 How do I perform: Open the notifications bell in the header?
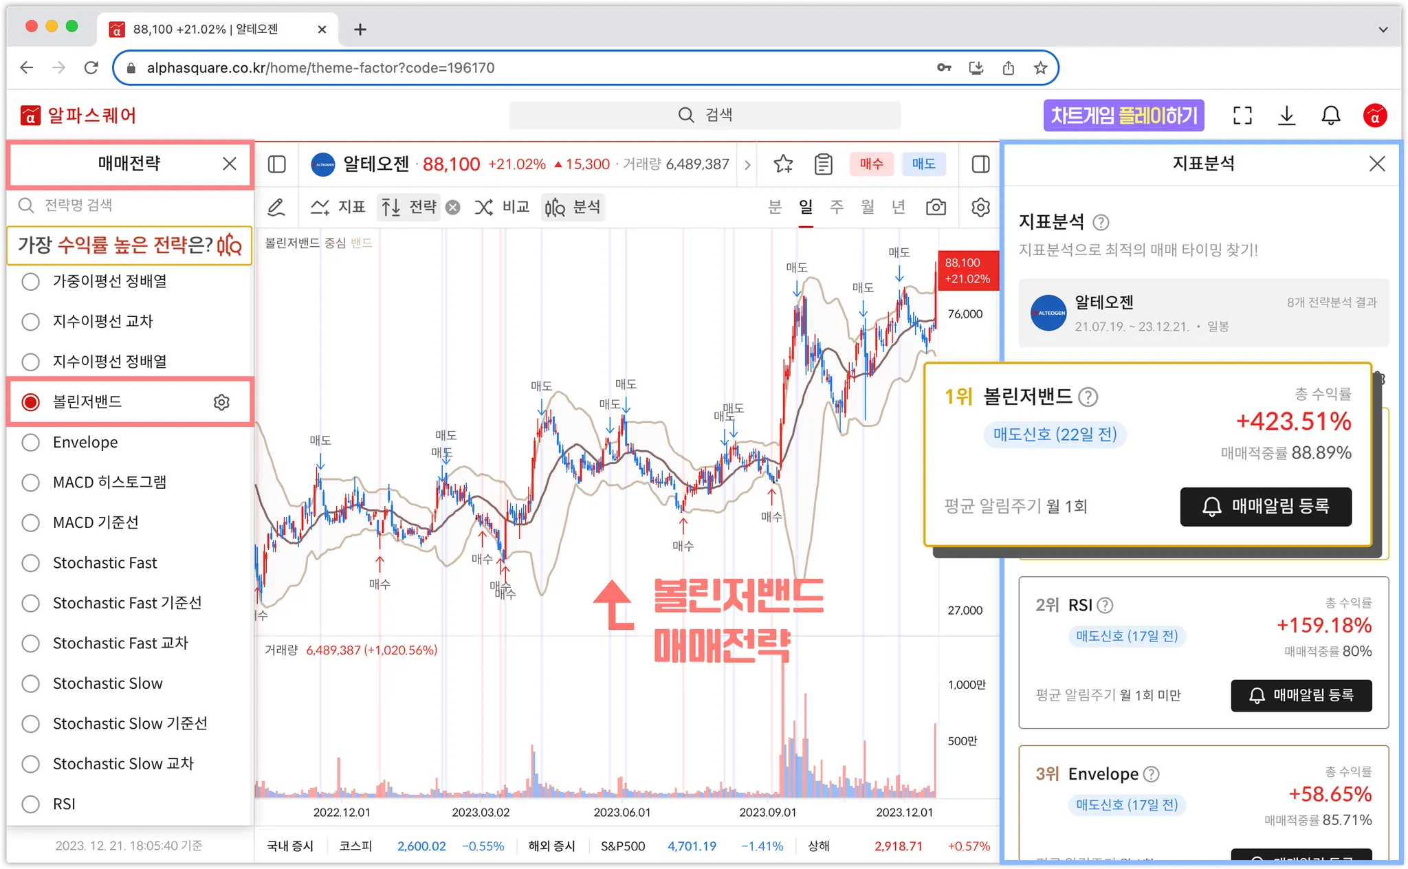1330,115
